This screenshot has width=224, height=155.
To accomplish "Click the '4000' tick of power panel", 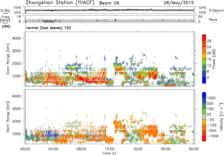I will [17, 38].
